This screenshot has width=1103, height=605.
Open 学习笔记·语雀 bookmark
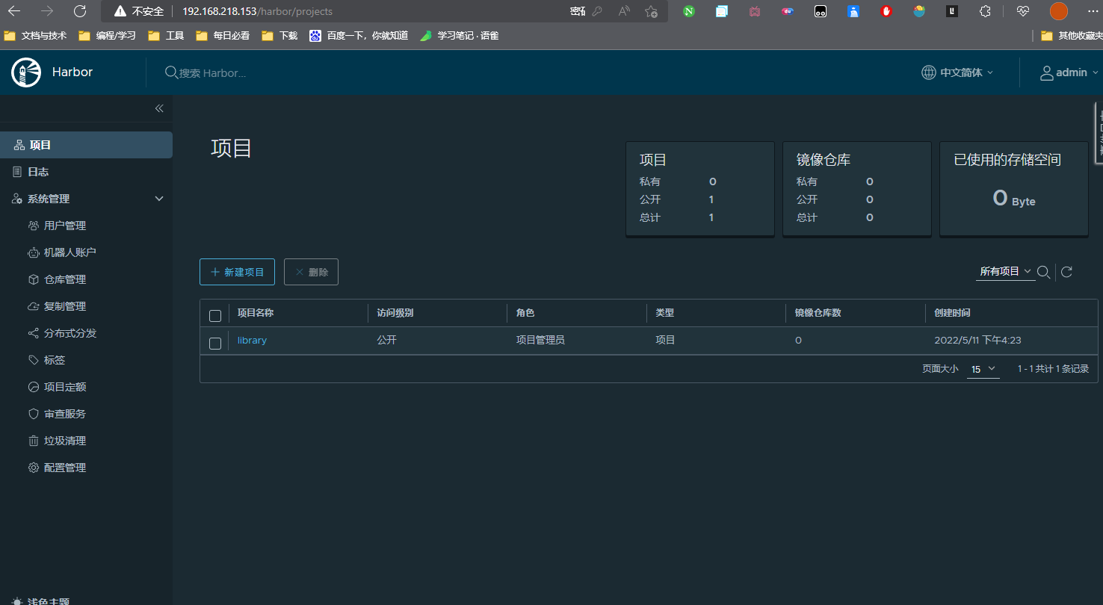(x=459, y=35)
